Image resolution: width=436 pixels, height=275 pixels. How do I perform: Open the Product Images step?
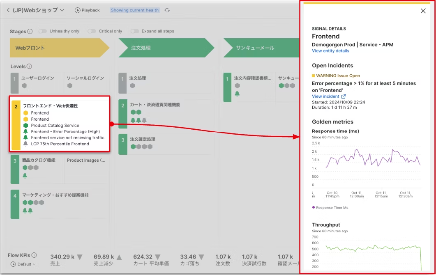click(86, 160)
